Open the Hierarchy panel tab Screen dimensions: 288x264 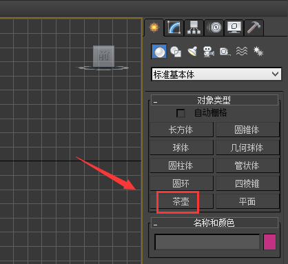coord(194,28)
